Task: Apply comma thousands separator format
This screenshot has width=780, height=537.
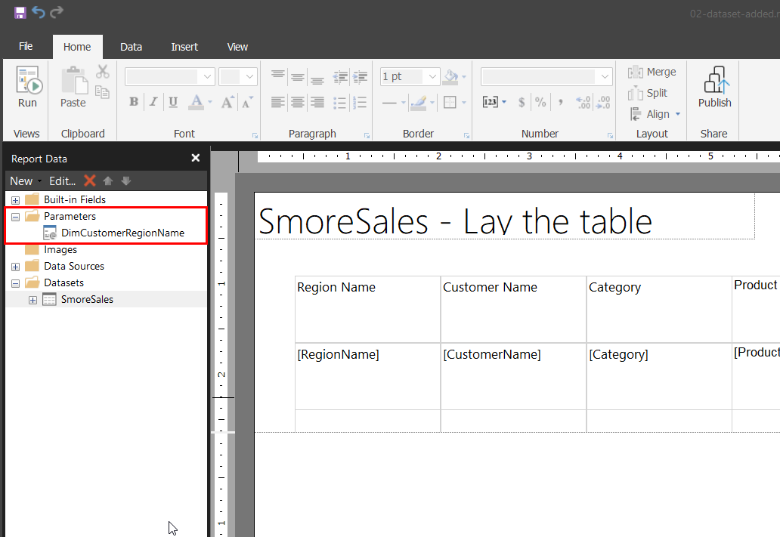Action: (x=561, y=103)
